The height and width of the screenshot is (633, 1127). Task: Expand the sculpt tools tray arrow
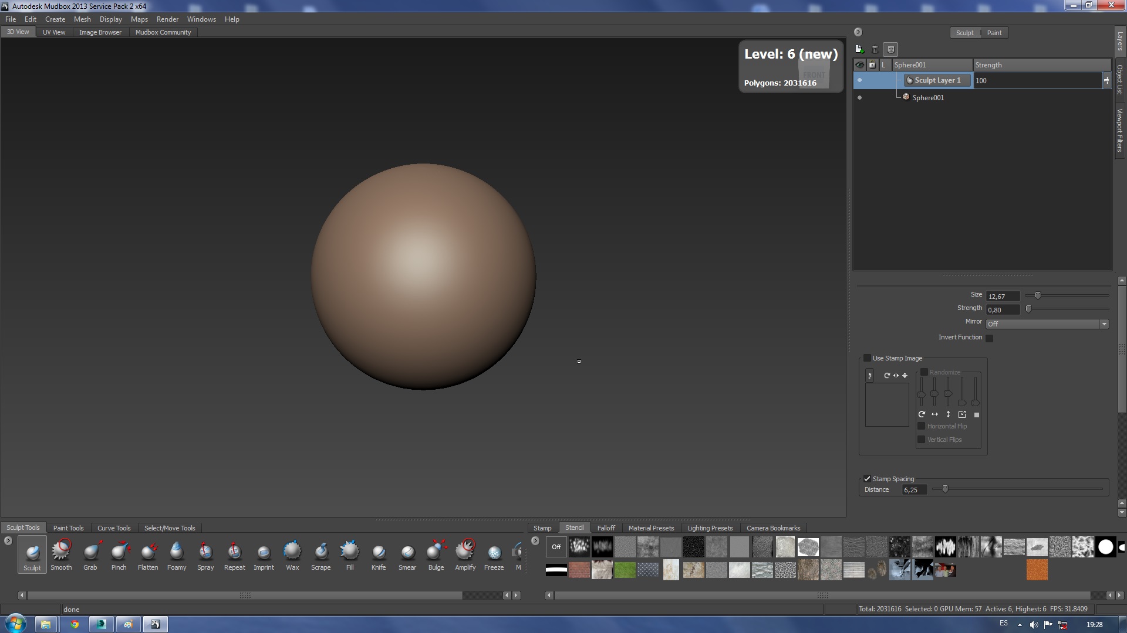point(8,541)
